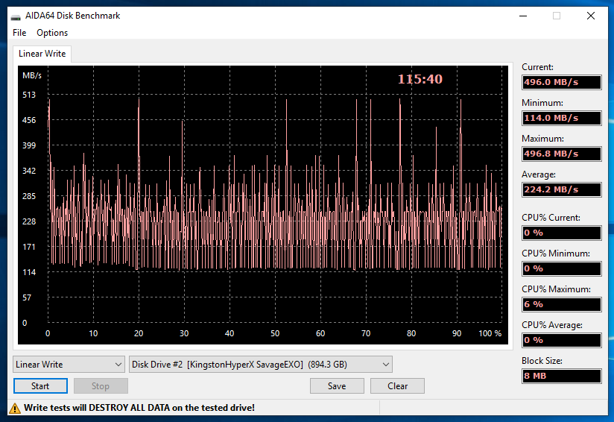Click the Start button
Image resolution: width=614 pixels, height=422 pixels.
(40, 386)
